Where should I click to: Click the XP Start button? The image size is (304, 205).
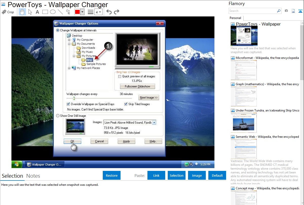click(x=17, y=164)
